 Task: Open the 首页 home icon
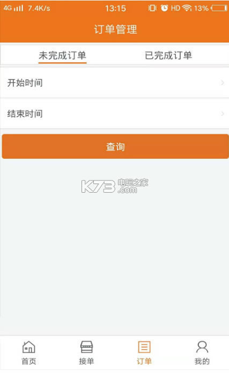(x=28, y=347)
